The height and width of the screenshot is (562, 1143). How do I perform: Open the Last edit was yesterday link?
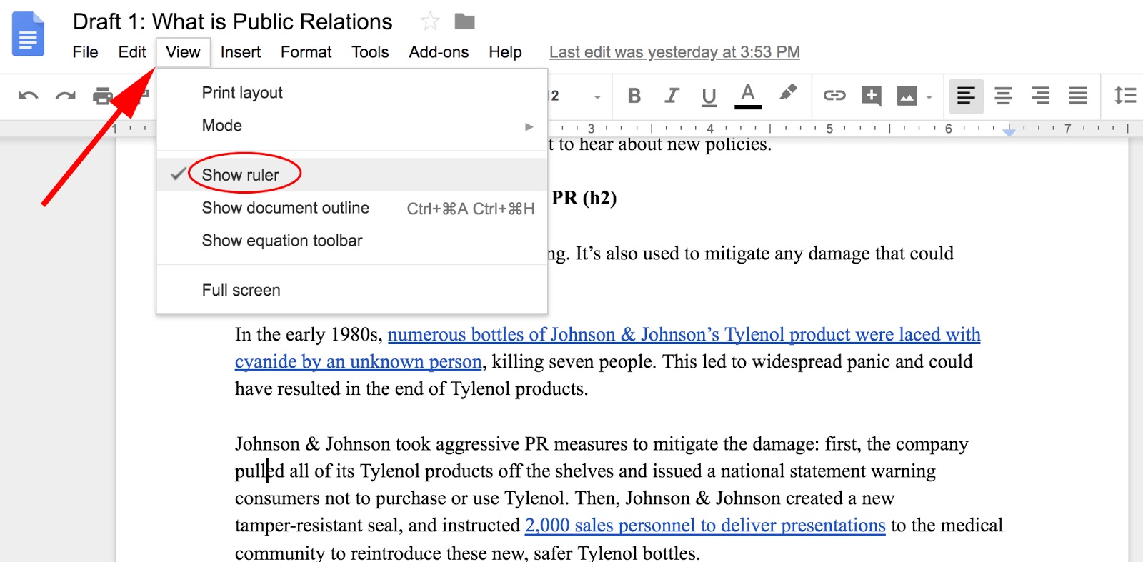click(674, 52)
